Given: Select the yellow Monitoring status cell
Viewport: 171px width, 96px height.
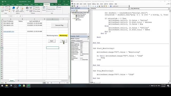Looking at the screenshot, I should point(63,35).
